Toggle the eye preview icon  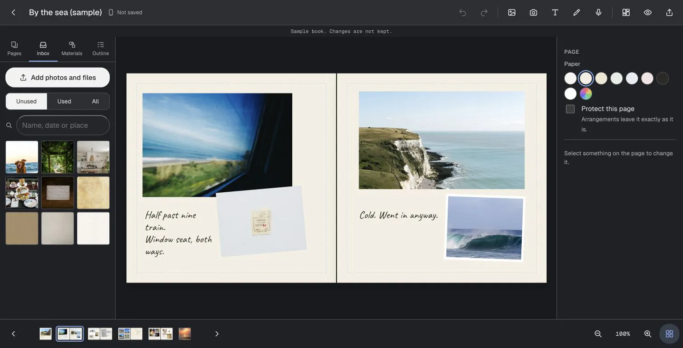(x=648, y=13)
